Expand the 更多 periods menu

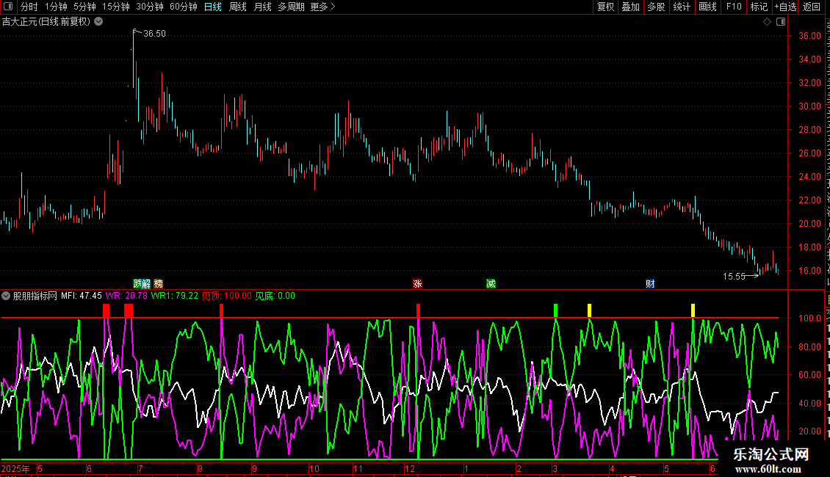(323, 7)
